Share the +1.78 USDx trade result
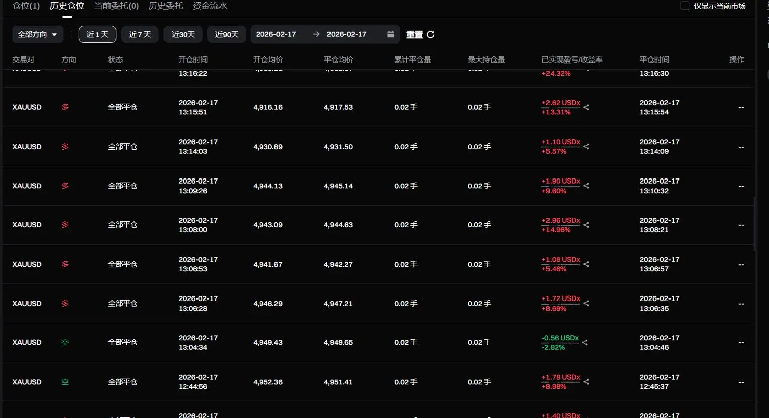This screenshot has width=769, height=418. coord(586,382)
